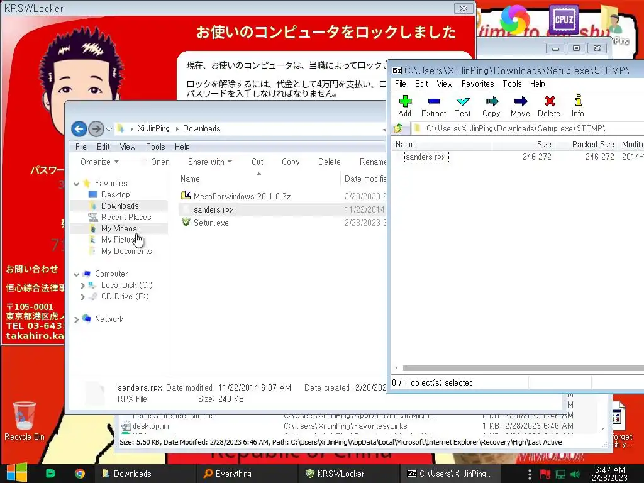Open CPU-Z desktop shortcut
This screenshot has height=483, width=644.
click(x=564, y=19)
